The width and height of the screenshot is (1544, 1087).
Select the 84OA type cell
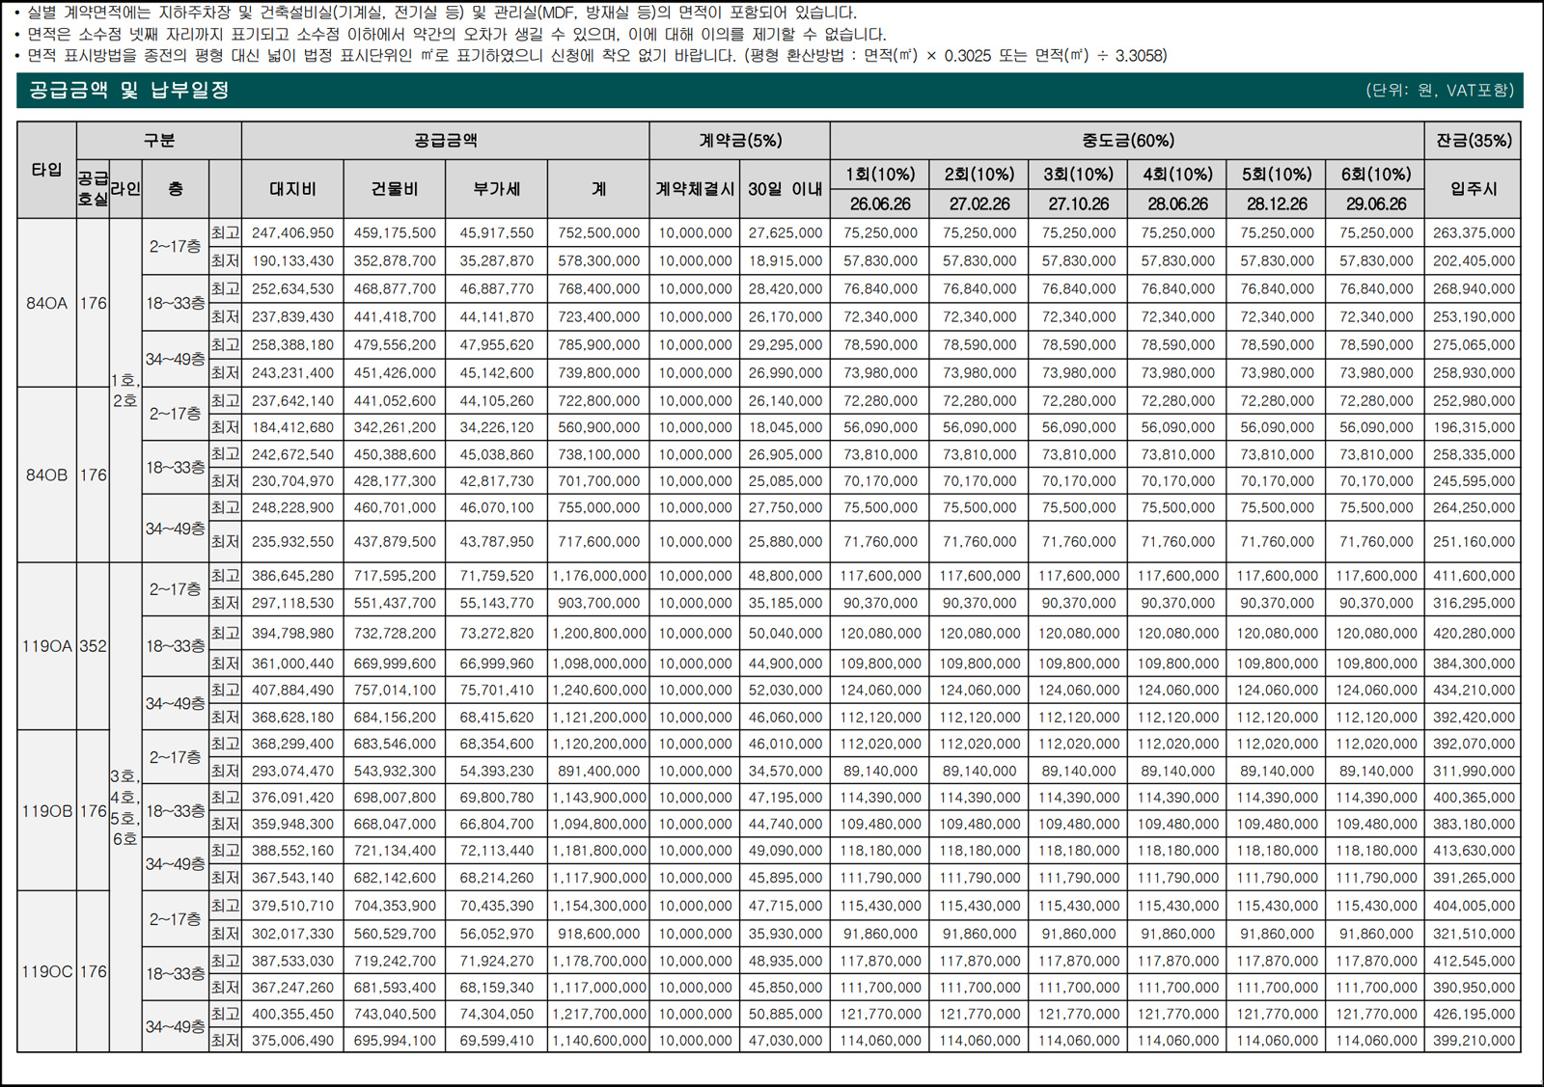46,304
